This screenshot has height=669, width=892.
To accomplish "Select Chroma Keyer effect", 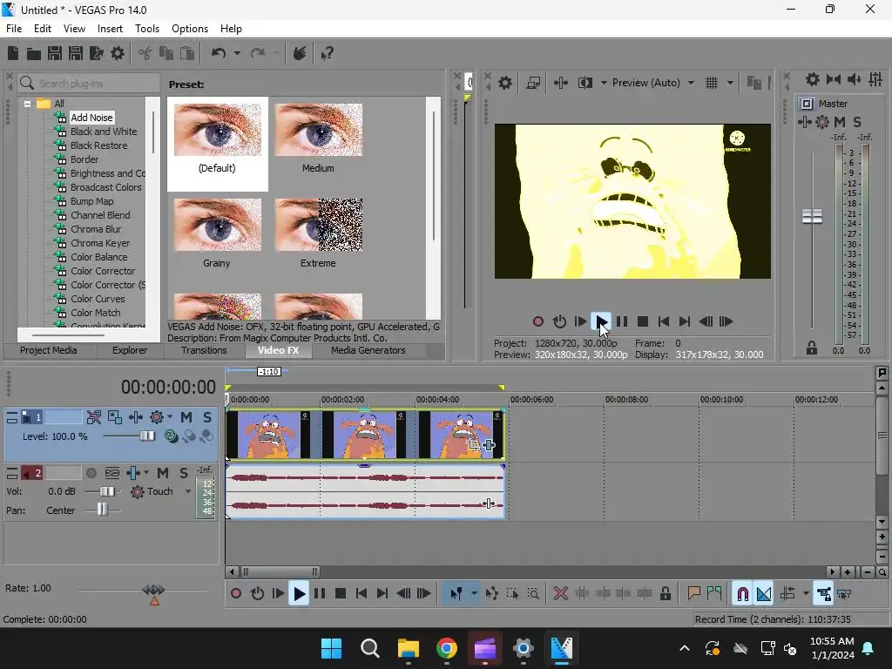I will (x=100, y=243).
